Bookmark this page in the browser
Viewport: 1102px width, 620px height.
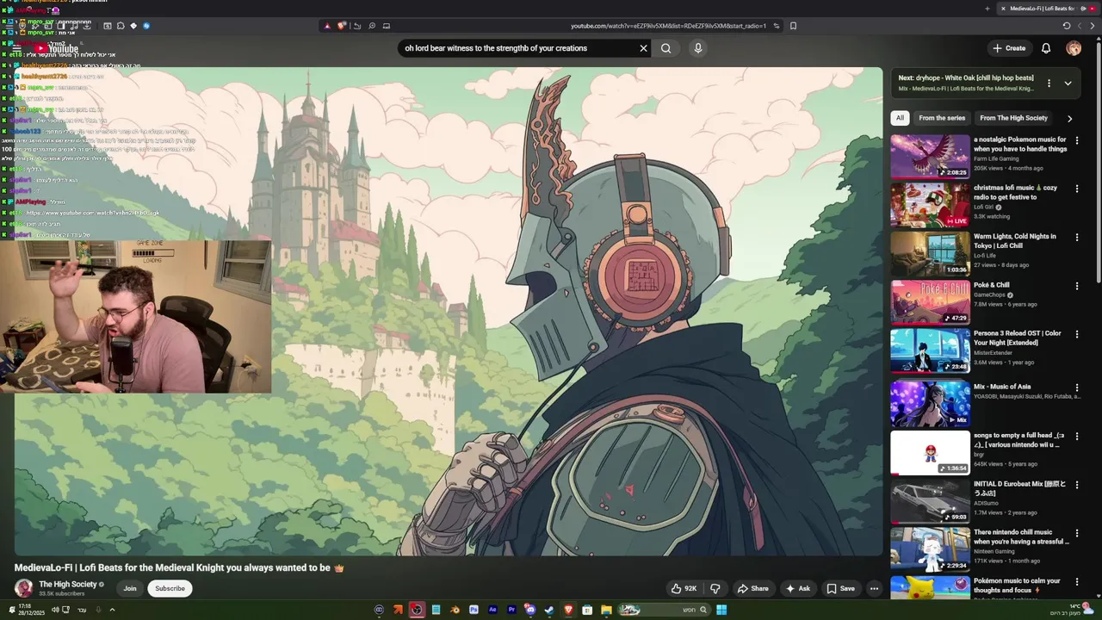point(793,26)
